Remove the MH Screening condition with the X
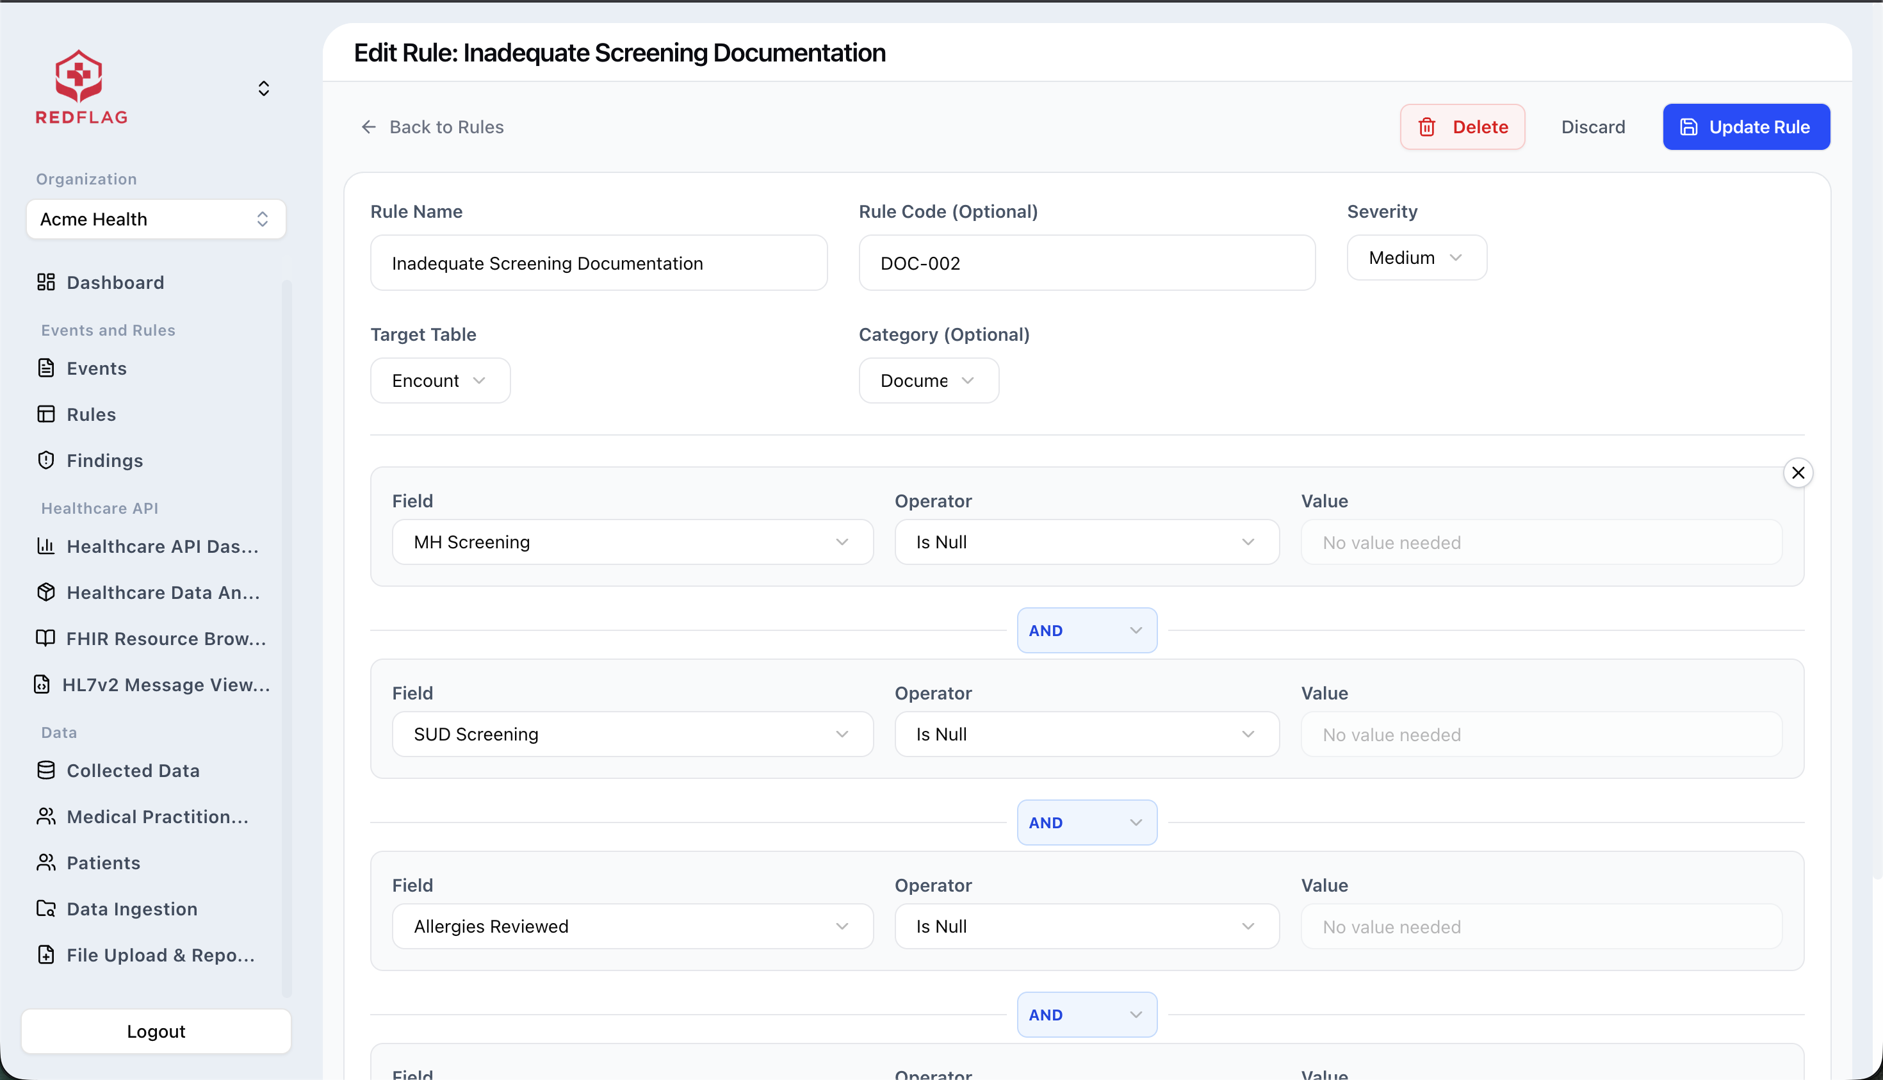The height and width of the screenshot is (1080, 1883). 1798,473
